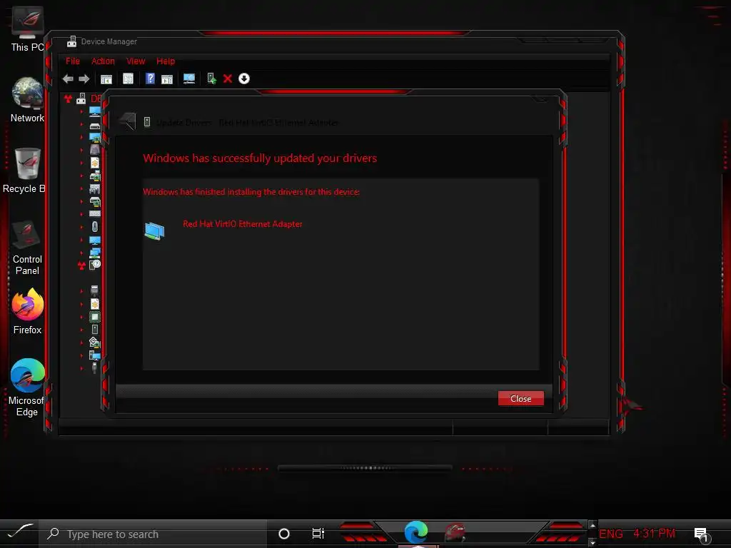Select the This PC desktop icon

pyautogui.click(x=27, y=29)
